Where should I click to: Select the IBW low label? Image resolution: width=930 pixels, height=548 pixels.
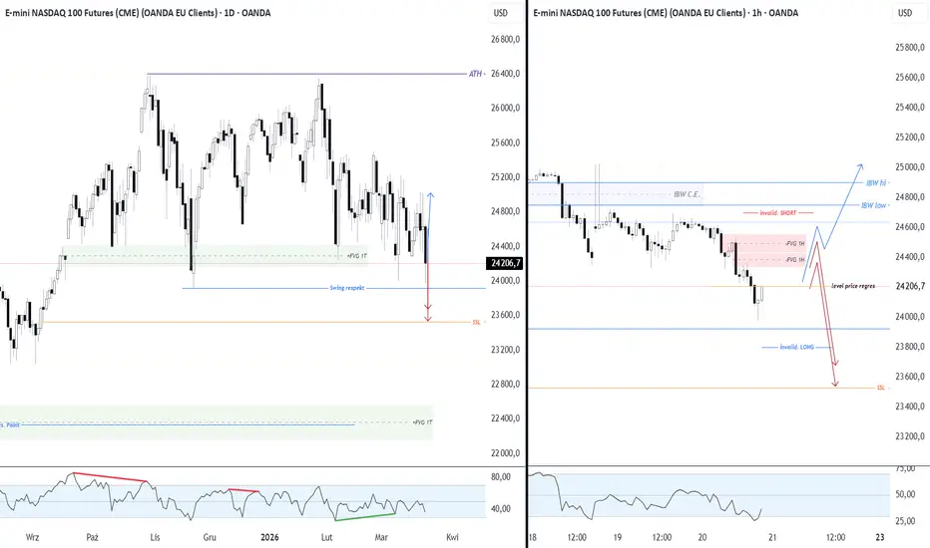tap(874, 205)
